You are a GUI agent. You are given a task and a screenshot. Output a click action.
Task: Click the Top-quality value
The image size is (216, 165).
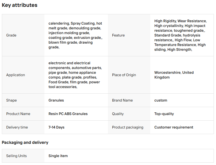(164, 114)
